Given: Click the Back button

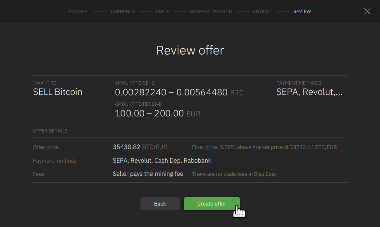Looking at the screenshot, I should click(160, 204).
